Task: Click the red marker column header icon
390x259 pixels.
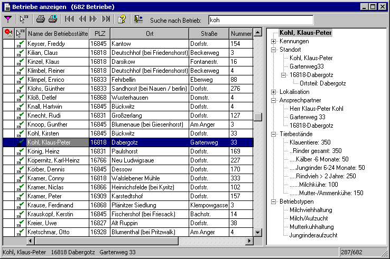Action: tap(8, 34)
